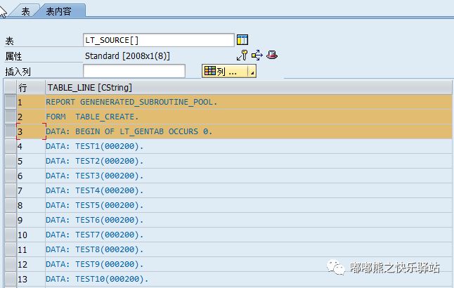Focus the 插入列 input field
The width and height of the screenshot is (454, 288).
tap(134, 71)
